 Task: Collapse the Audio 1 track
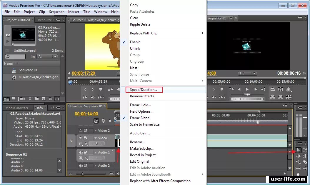[x=96, y=152]
